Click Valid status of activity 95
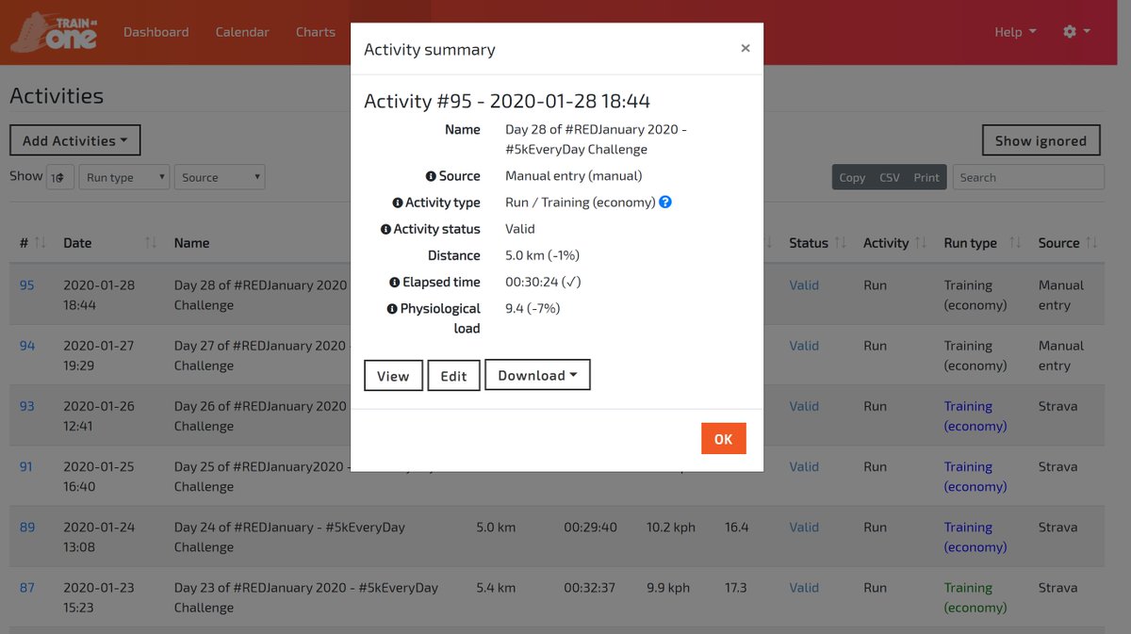This screenshot has width=1131, height=634. [x=804, y=284]
